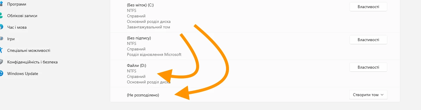Expand the Створити том dropdown

point(368,95)
